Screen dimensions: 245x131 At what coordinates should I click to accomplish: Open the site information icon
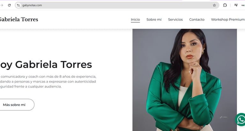[18, 5]
